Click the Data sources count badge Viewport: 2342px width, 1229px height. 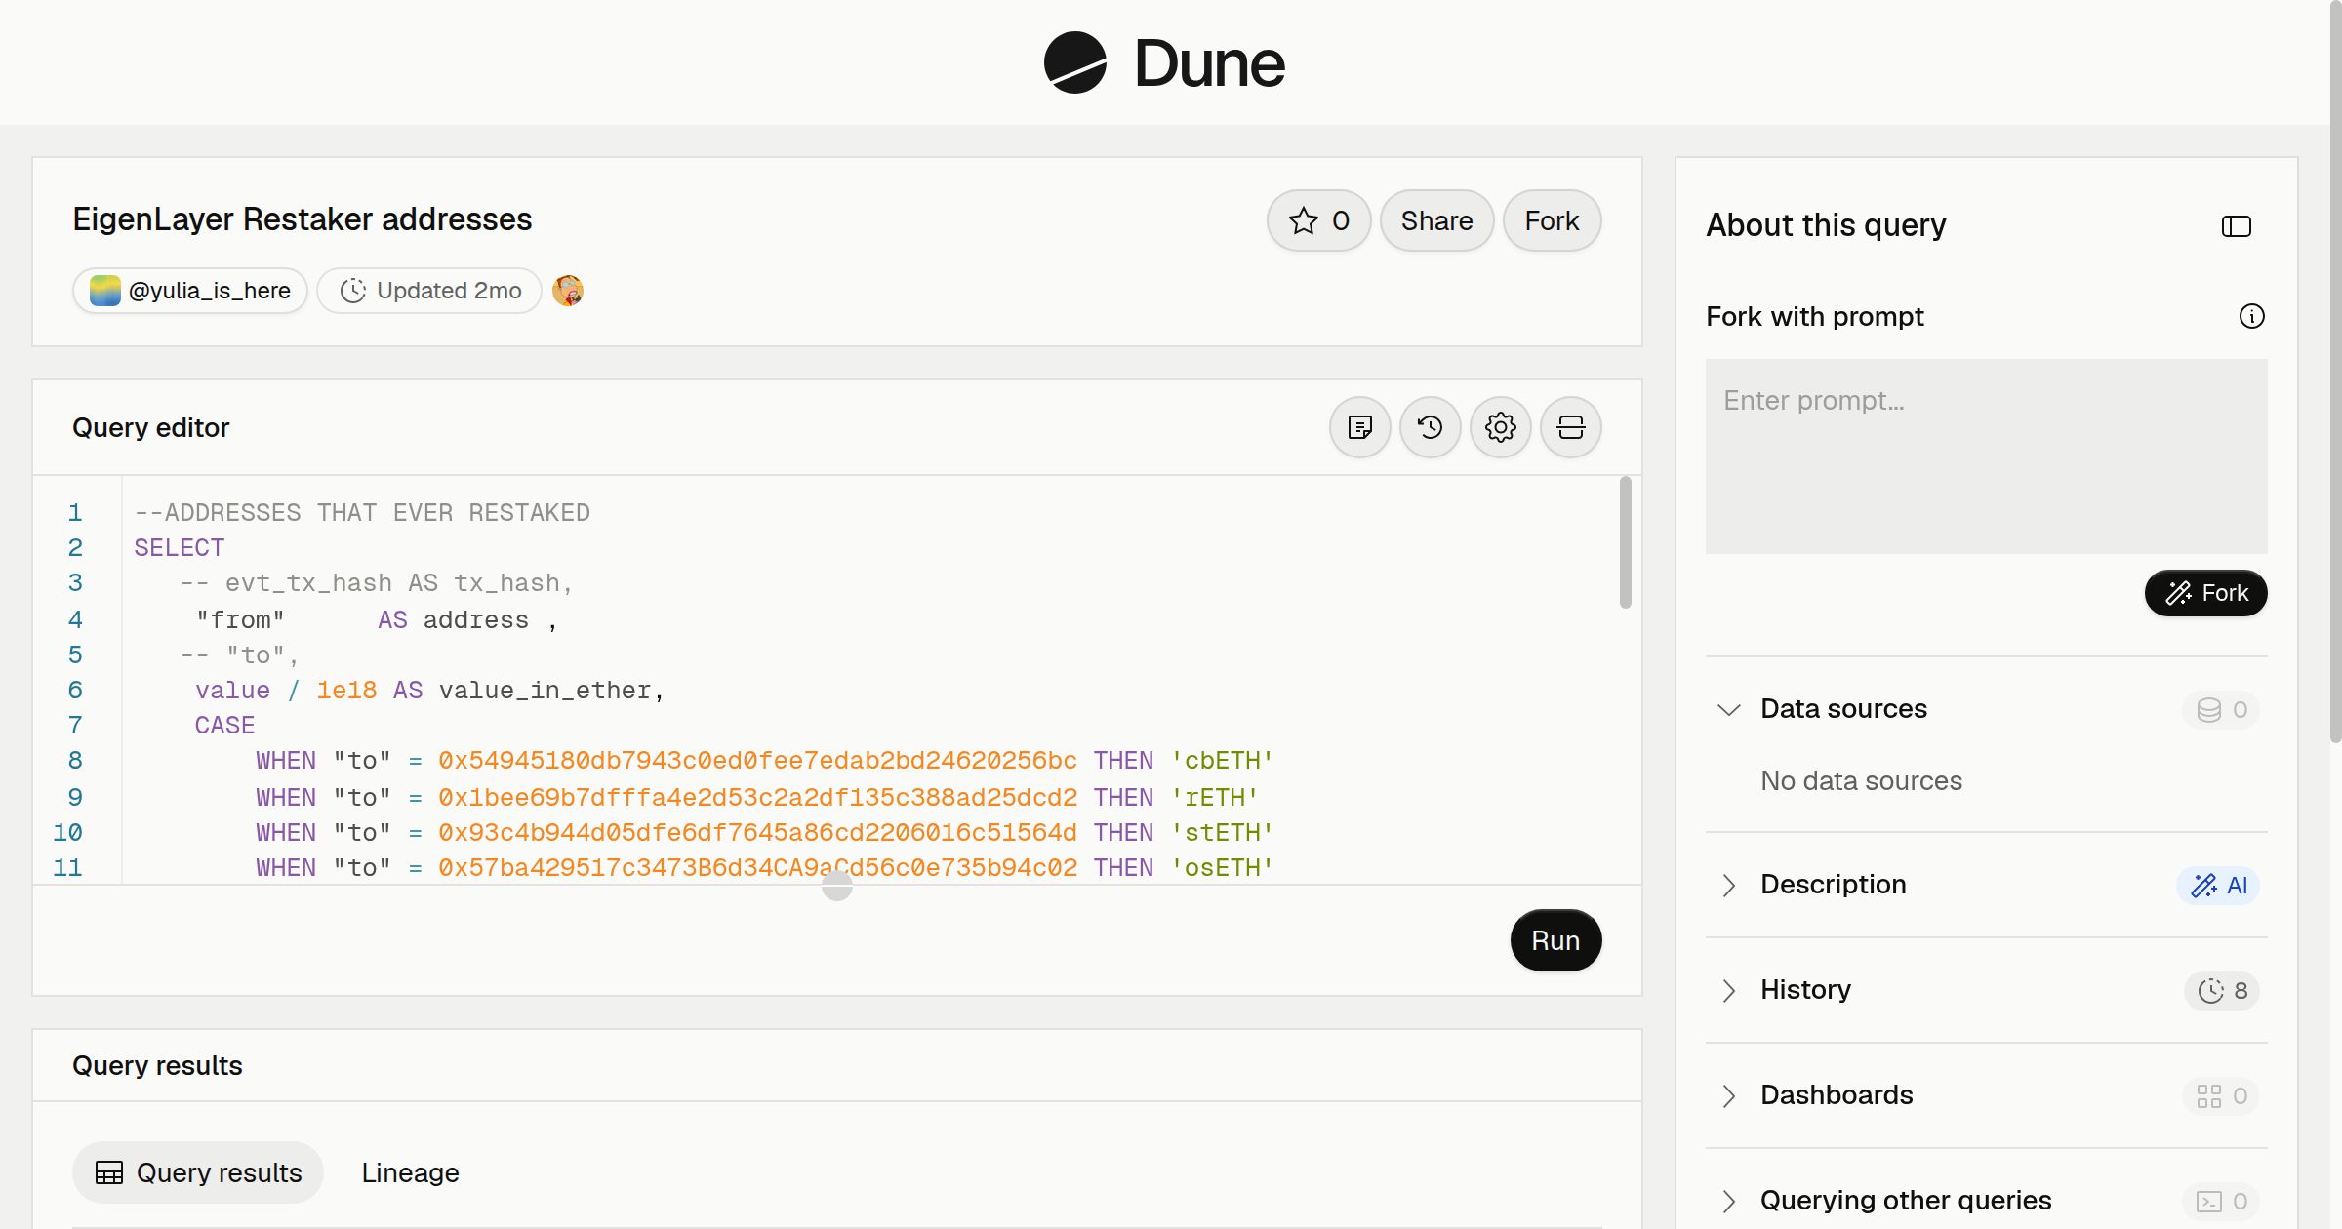(x=2221, y=709)
